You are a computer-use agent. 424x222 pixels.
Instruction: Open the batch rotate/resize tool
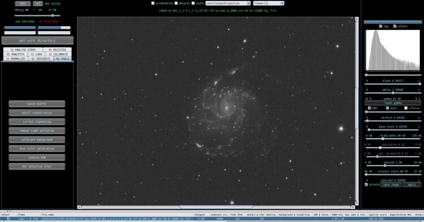click(37, 112)
